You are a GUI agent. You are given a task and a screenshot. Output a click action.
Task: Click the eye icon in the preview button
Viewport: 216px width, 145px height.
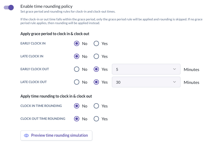[26, 135]
